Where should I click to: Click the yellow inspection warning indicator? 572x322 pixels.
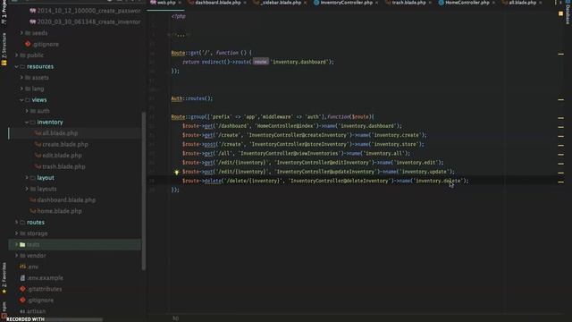tap(560, 14)
